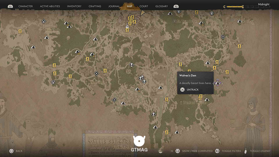Select the diamond marker directly above The Silts label
This screenshot has width=279, height=157.
tap(97, 73)
